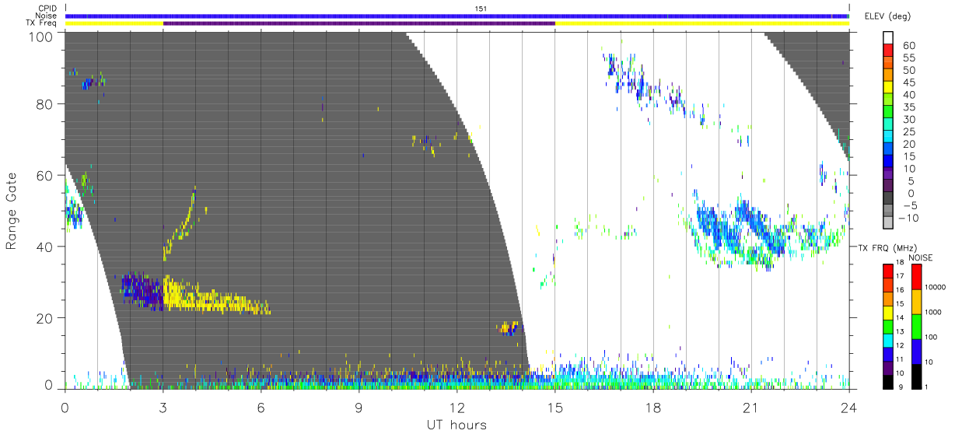The image size is (955, 441).
Task: Click the 3 tick on UT hours axis
Action: point(163,406)
